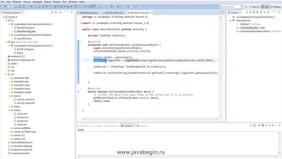Open the Window menu
Screen dimensions: 282x159
73,2
